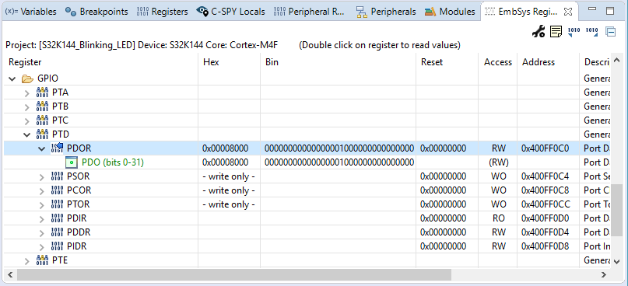
Task: Expand the PSOR register
Action: pyautogui.click(x=42, y=177)
